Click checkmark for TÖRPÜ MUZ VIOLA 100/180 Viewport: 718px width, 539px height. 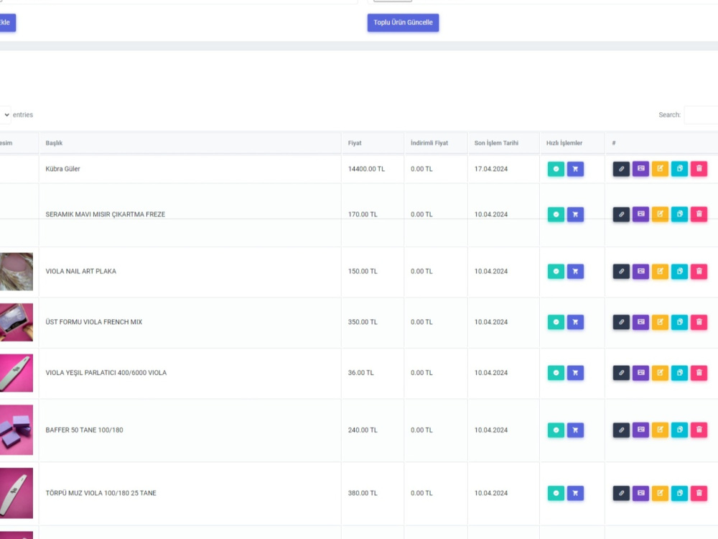(x=556, y=493)
